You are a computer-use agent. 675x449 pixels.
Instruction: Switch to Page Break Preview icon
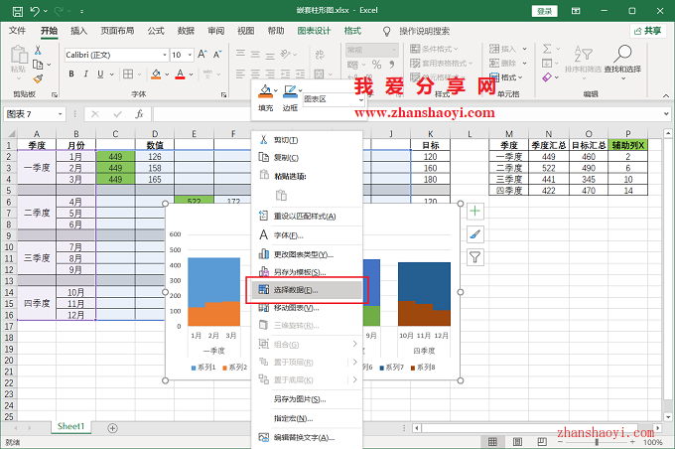[542, 442]
